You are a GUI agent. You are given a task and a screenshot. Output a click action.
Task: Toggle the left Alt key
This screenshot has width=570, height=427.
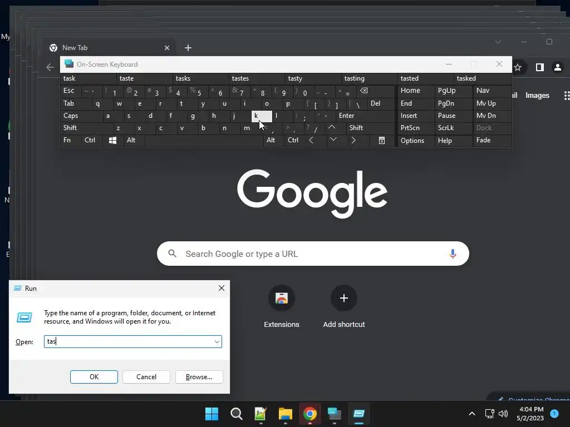pyautogui.click(x=134, y=140)
